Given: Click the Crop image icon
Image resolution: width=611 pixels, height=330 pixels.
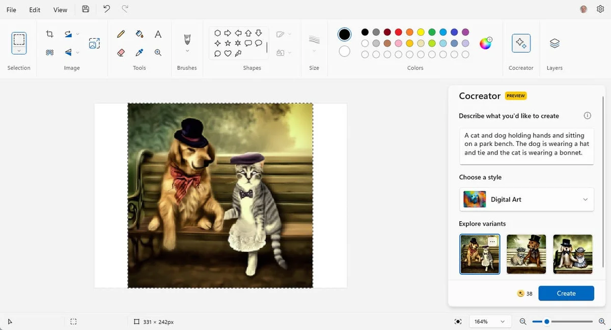Looking at the screenshot, I should (x=49, y=34).
